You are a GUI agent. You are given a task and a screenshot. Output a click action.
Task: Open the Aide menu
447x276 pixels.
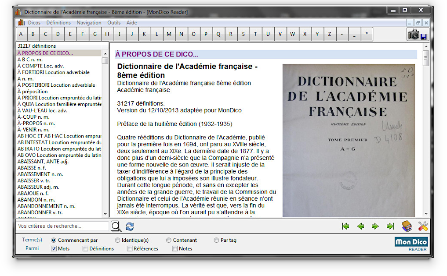point(132,23)
